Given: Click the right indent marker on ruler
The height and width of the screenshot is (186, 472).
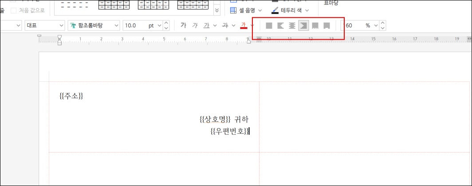Looking at the screenshot, I should tap(248, 42).
